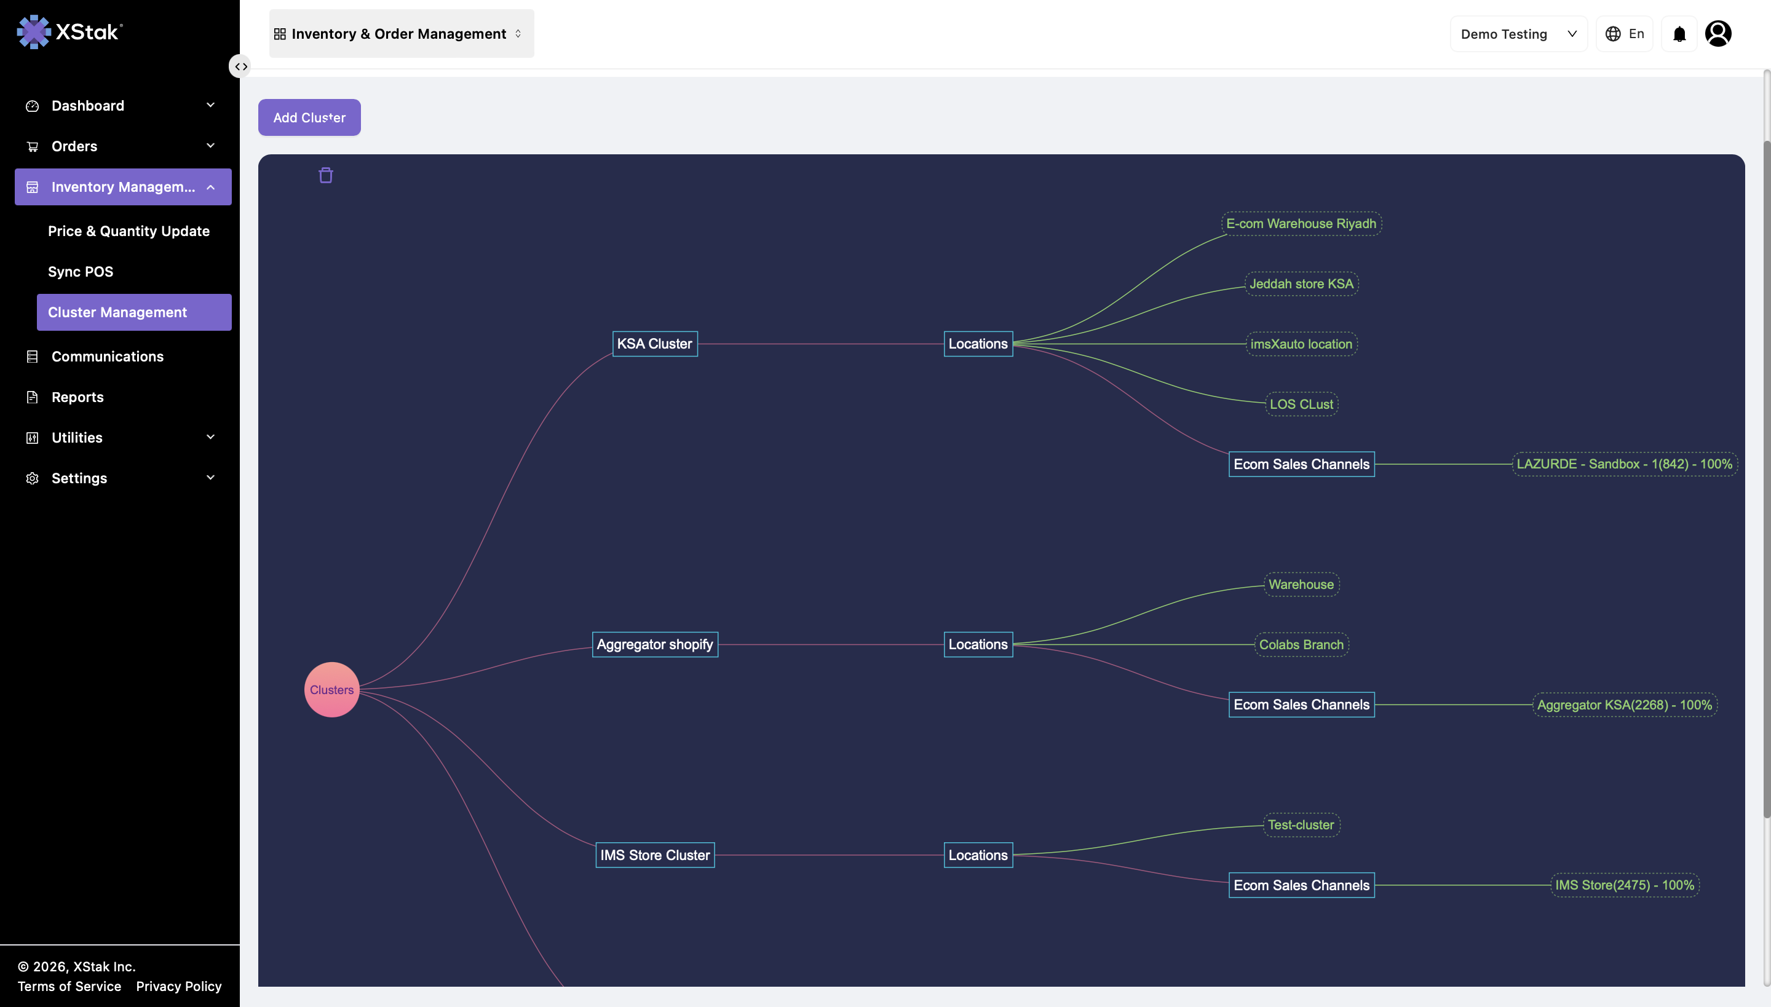Open the notifications bell
The height and width of the screenshot is (1007, 1771).
(1679, 34)
